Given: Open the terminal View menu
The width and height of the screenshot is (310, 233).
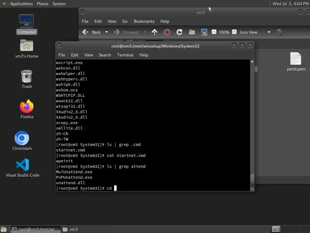Looking at the screenshot, I should pyautogui.click(x=89, y=55).
